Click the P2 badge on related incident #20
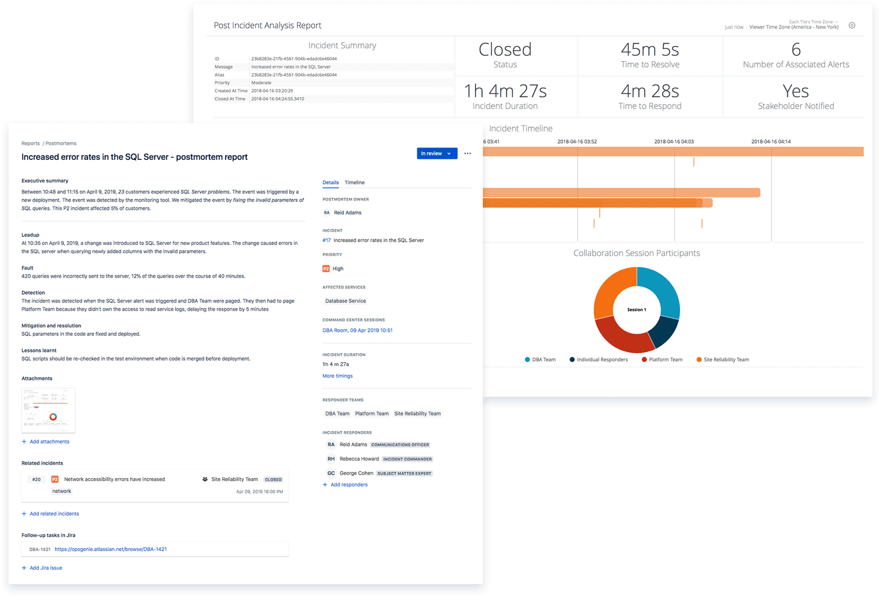 (x=54, y=479)
